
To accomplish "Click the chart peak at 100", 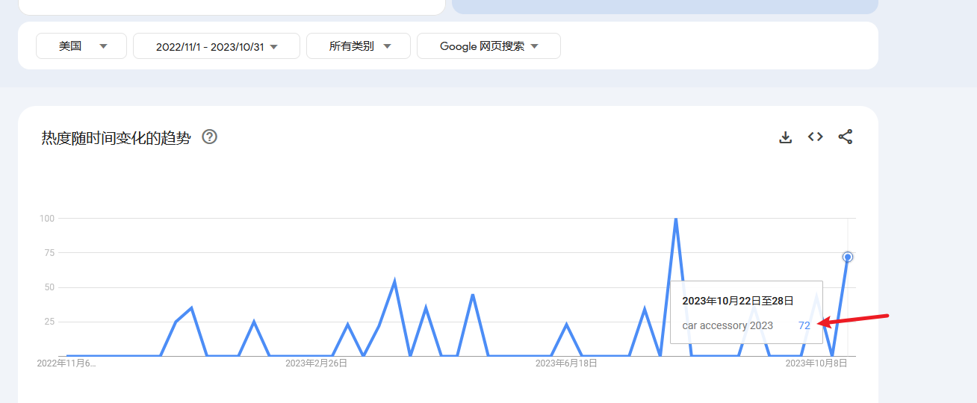I will pyautogui.click(x=675, y=219).
